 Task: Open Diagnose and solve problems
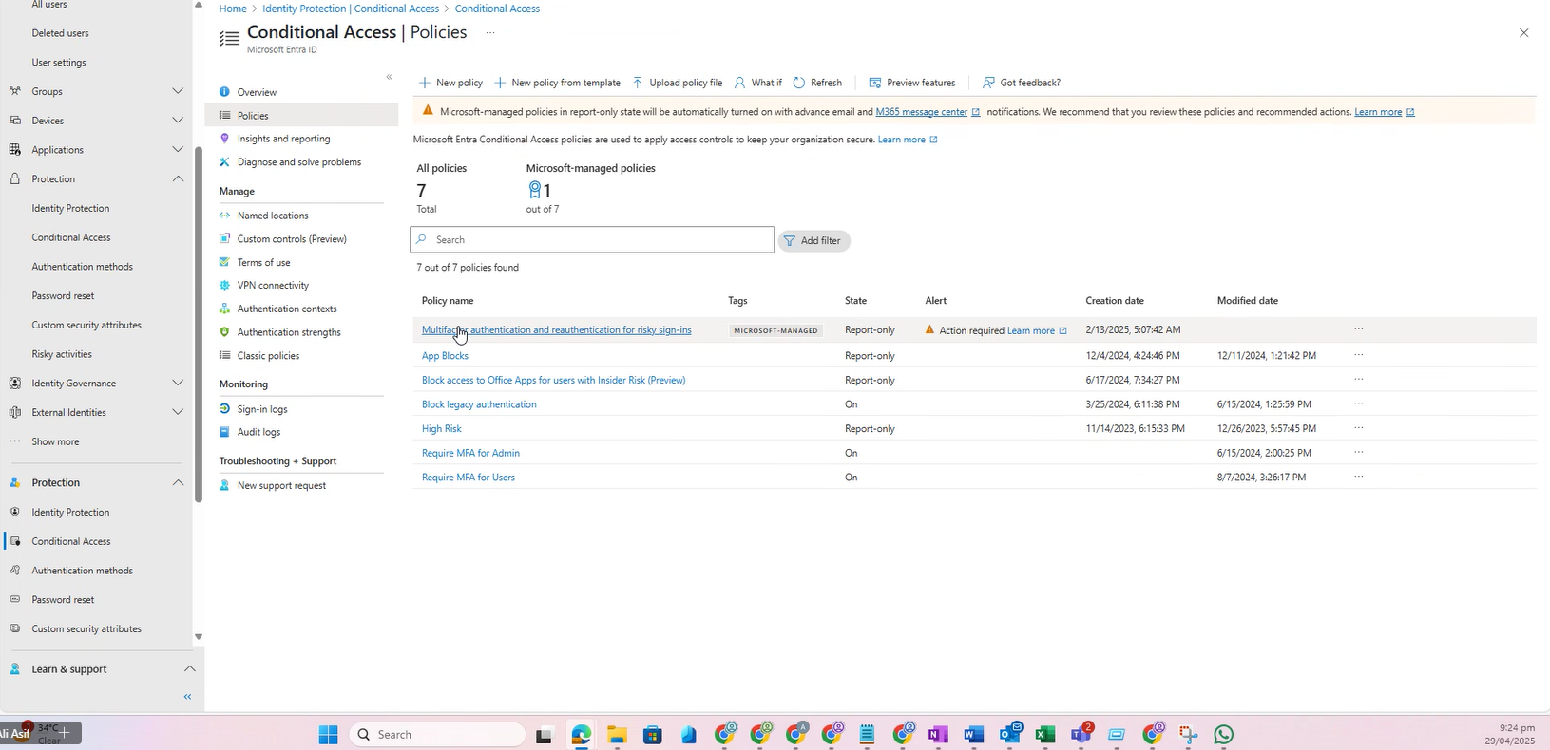tap(301, 162)
